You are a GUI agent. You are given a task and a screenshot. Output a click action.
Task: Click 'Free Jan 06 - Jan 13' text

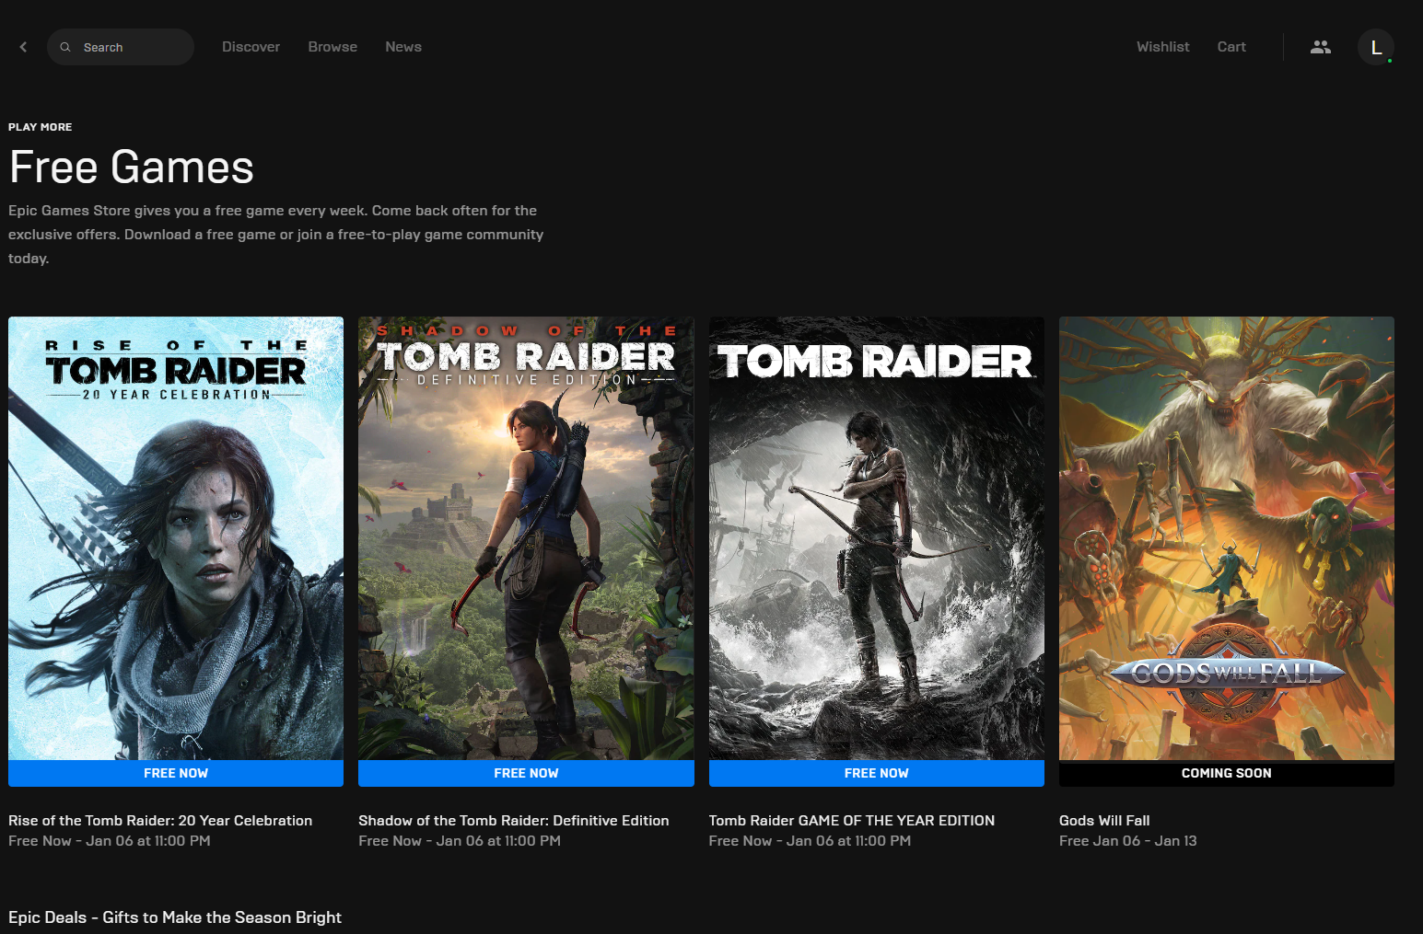[1127, 841]
